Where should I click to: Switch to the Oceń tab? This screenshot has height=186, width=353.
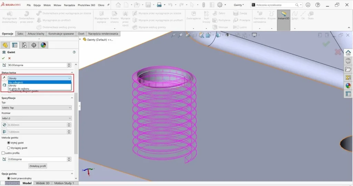tap(81, 34)
